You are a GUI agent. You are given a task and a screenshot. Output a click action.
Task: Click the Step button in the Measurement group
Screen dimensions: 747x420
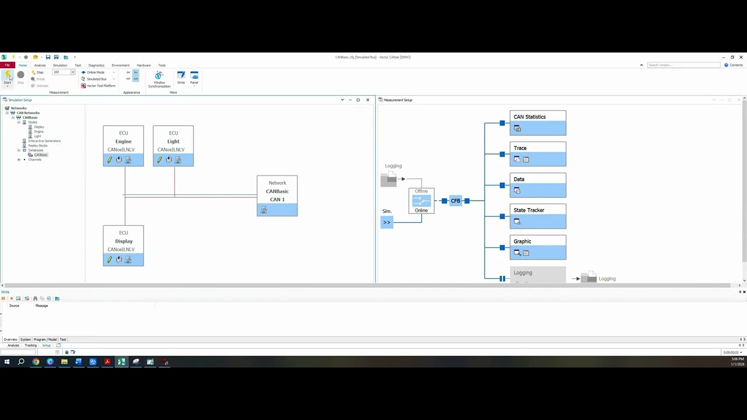(37, 72)
